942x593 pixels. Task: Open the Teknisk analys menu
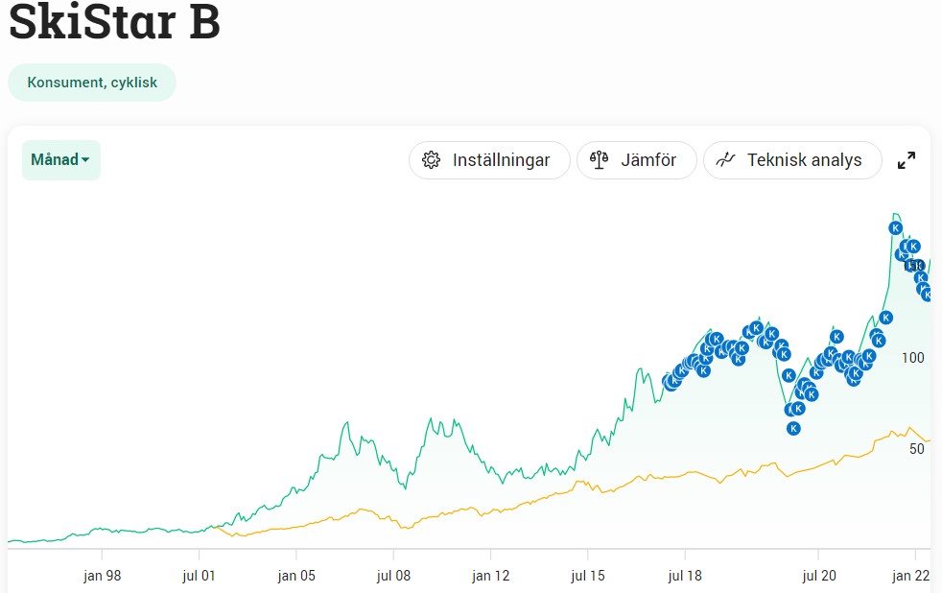792,160
